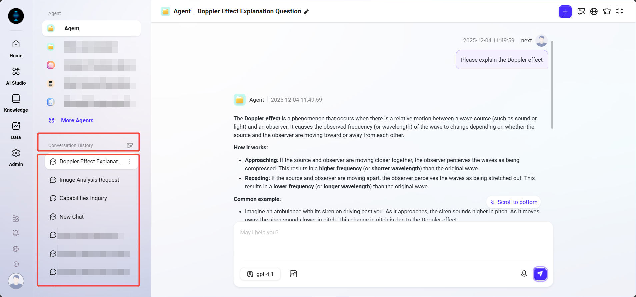
Task: Open conversation history search icon in sidebar
Action: coord(130,145)
